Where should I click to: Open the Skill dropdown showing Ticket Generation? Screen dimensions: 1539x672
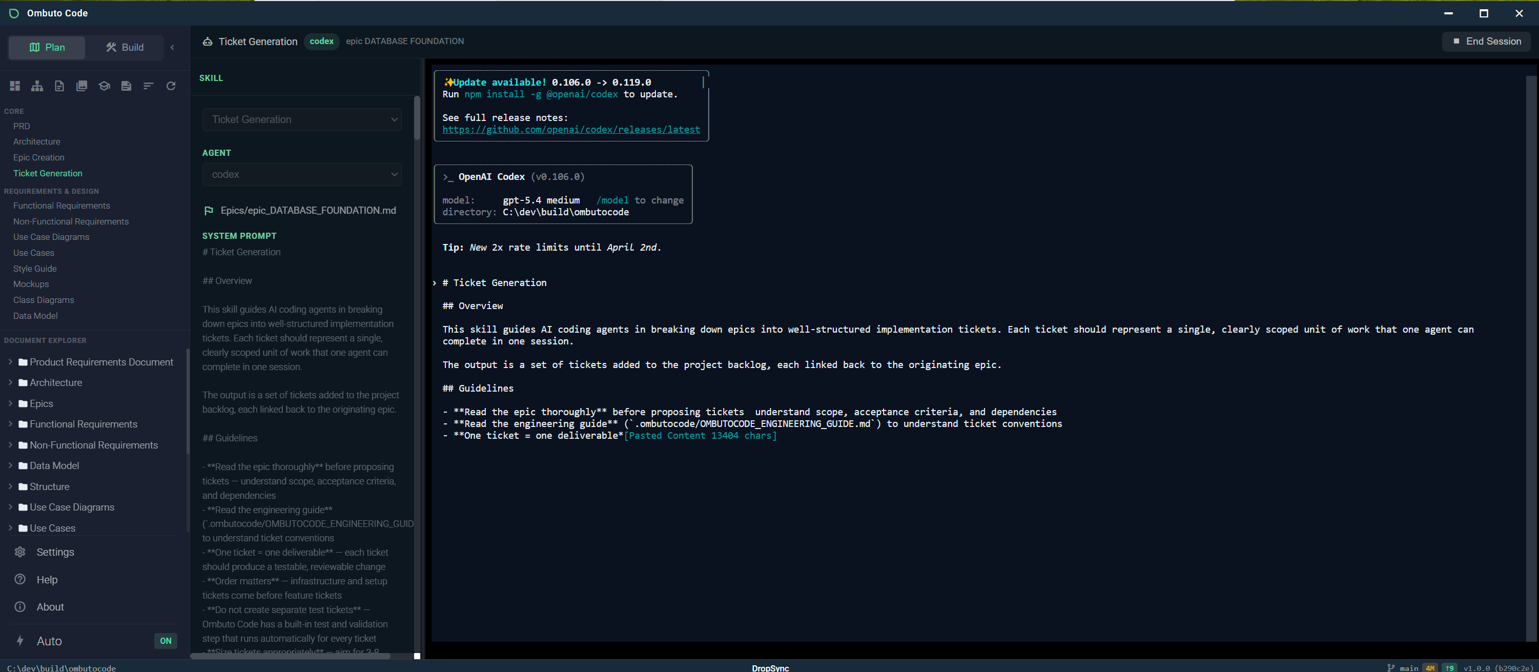click(302, 119)
